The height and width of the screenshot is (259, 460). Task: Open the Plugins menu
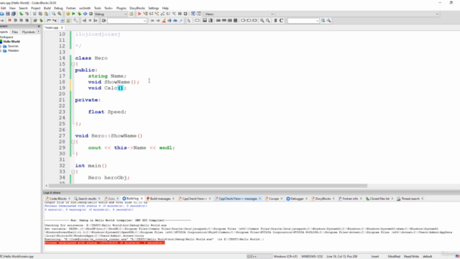tap(121, 8)
